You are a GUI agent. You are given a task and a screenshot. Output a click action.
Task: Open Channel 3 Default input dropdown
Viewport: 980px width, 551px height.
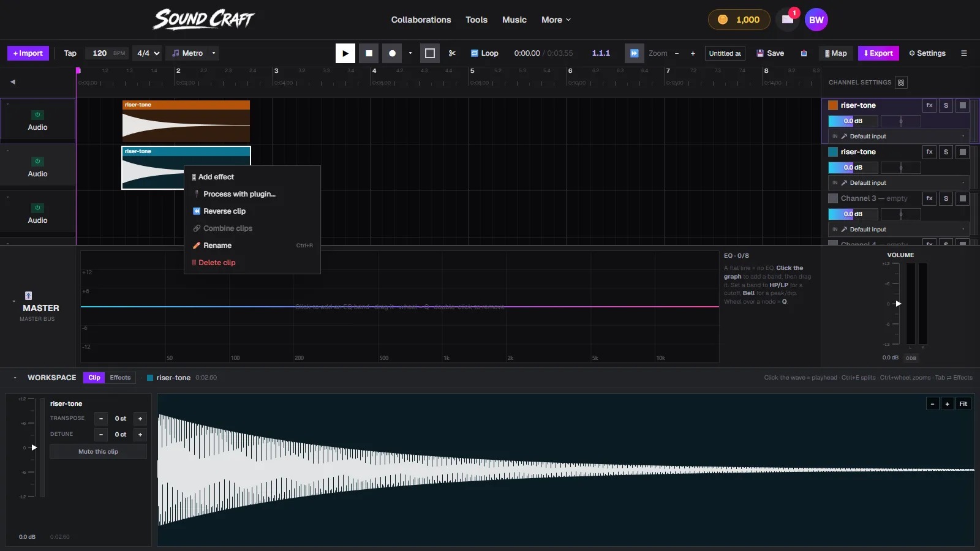[x=899, y=230]
